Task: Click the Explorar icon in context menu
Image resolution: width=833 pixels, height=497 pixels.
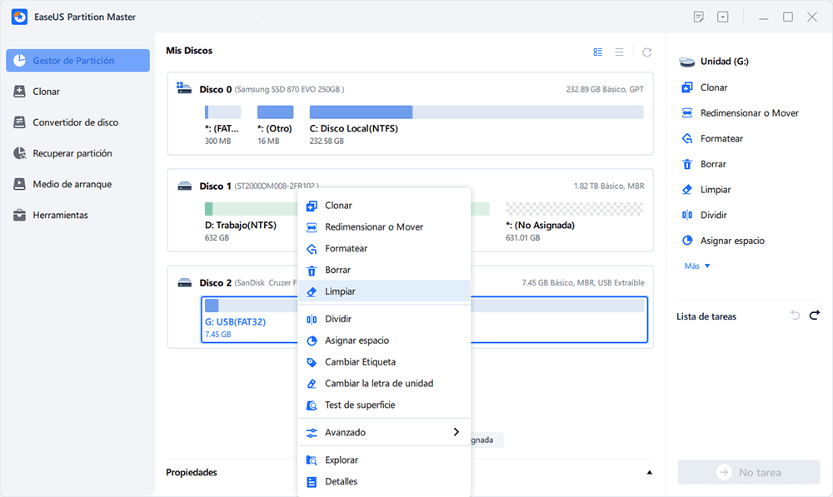Action: [x=312, y=460]
